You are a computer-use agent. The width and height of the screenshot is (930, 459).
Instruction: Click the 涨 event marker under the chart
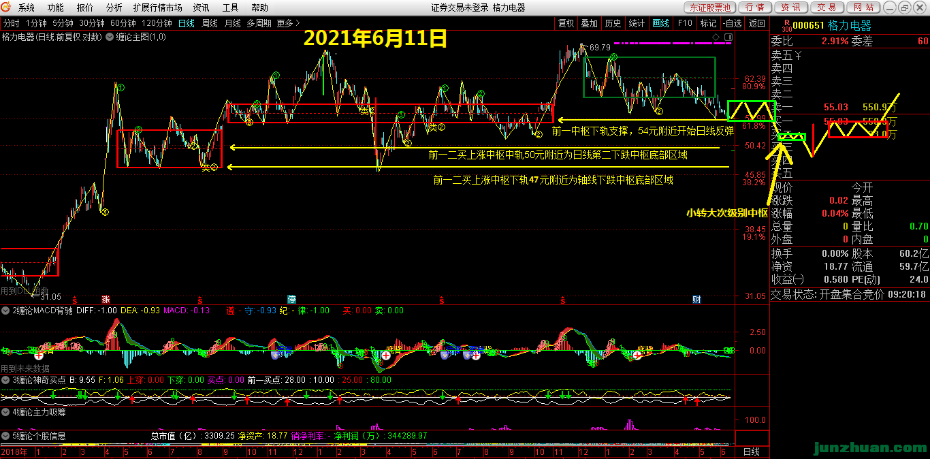(106, 300)
